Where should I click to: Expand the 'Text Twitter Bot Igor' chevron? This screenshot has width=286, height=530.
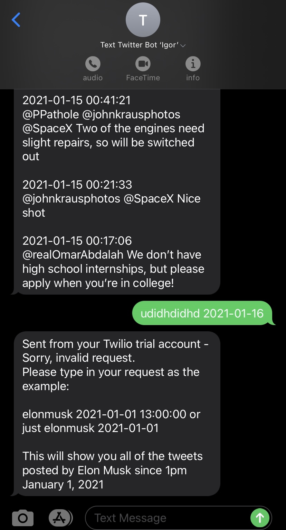click(183, 45)
